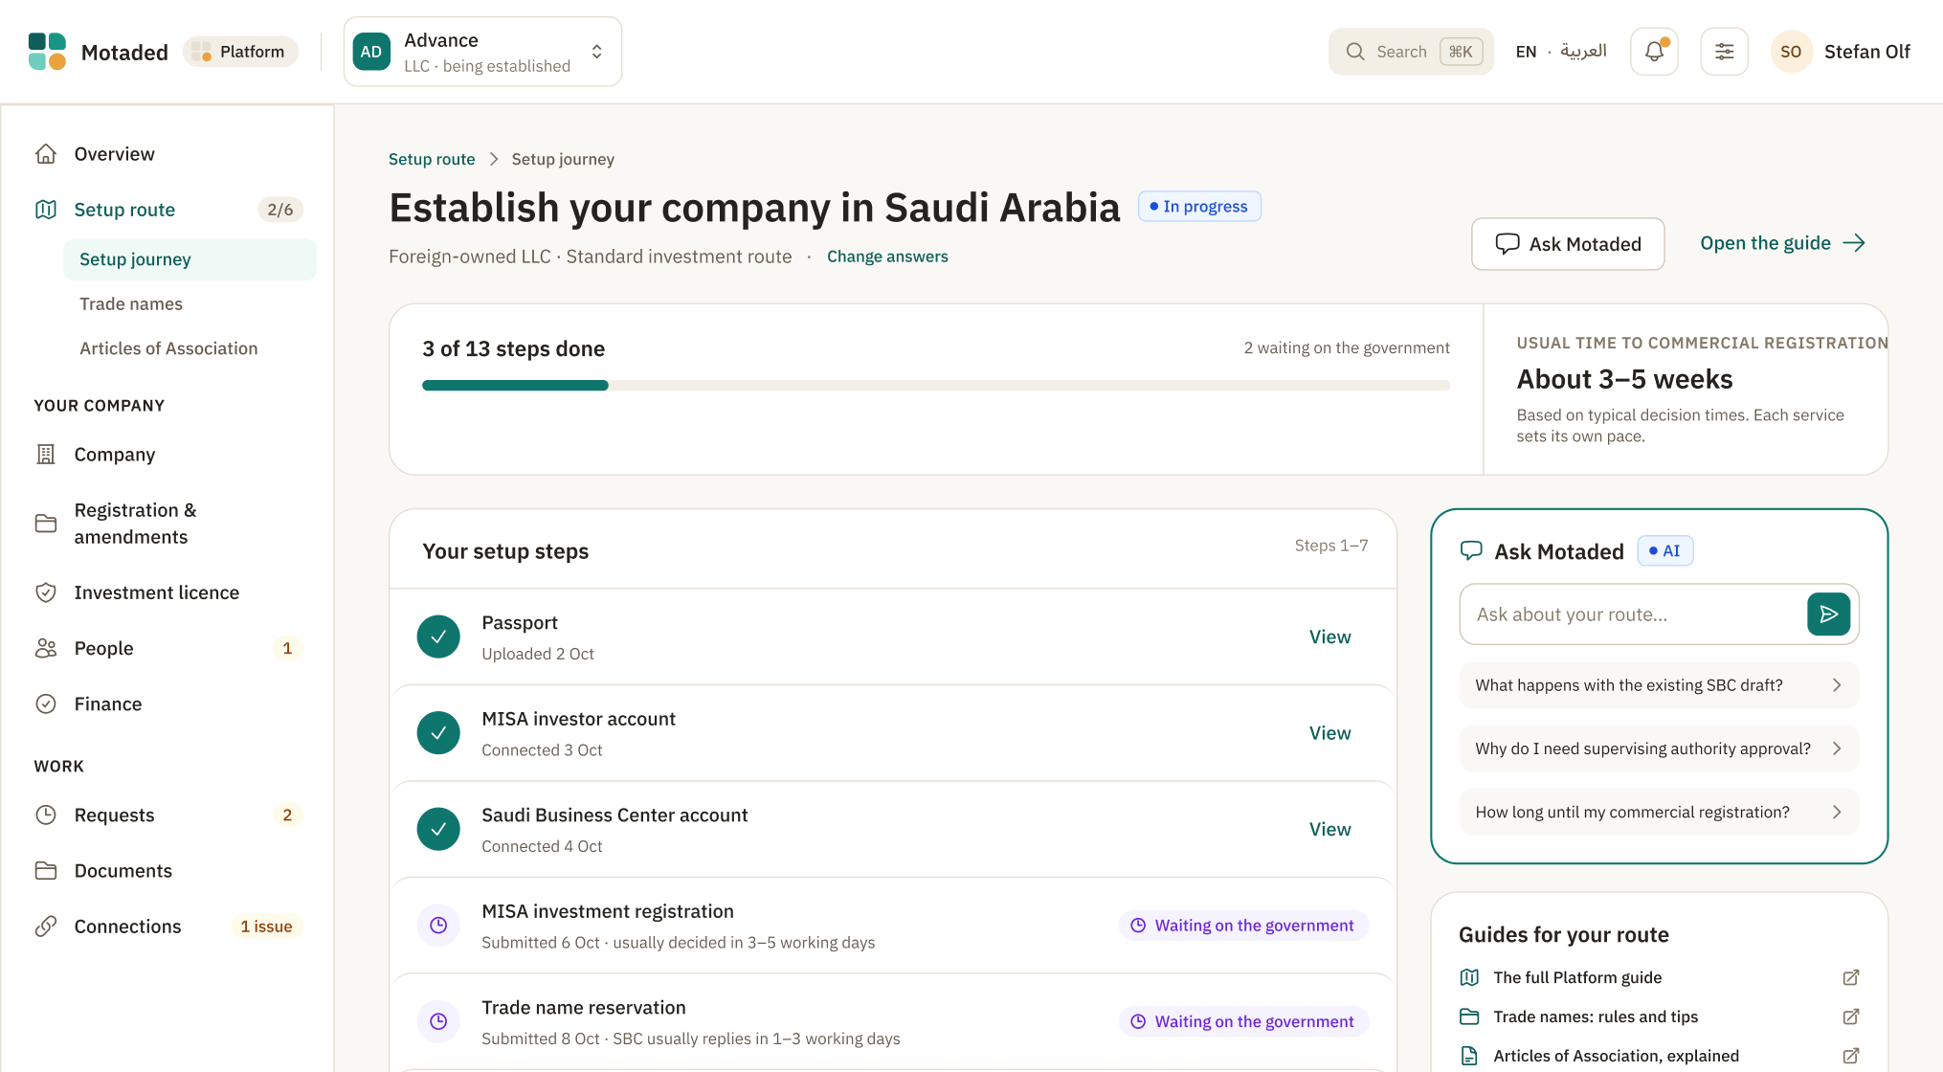This screenshot has width=1943, height=1072.
Task: Click the Trade name reservation clock icon
Action: (438, 1021)
